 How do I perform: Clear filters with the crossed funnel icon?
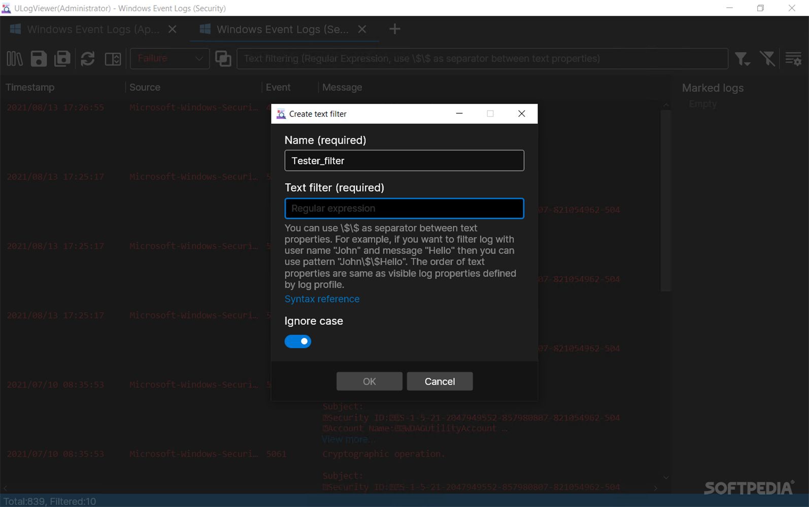coord(767,59)
